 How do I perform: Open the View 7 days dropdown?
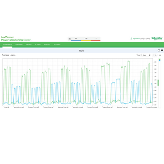(145, 55)
